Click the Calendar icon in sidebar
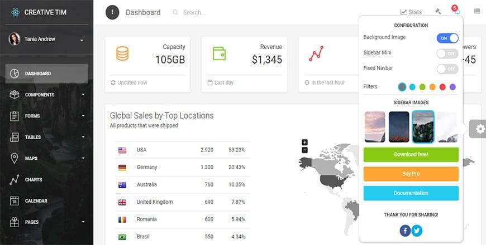Viewport: 486px width, 245px height. click(15, 201)
